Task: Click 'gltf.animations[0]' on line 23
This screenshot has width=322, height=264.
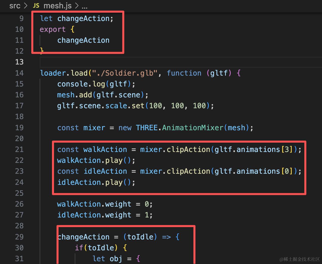Action: 253,171
